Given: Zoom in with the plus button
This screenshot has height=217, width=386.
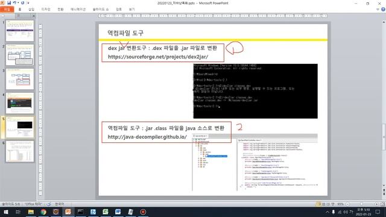Looking at the screenshot, I should (376, 204).
